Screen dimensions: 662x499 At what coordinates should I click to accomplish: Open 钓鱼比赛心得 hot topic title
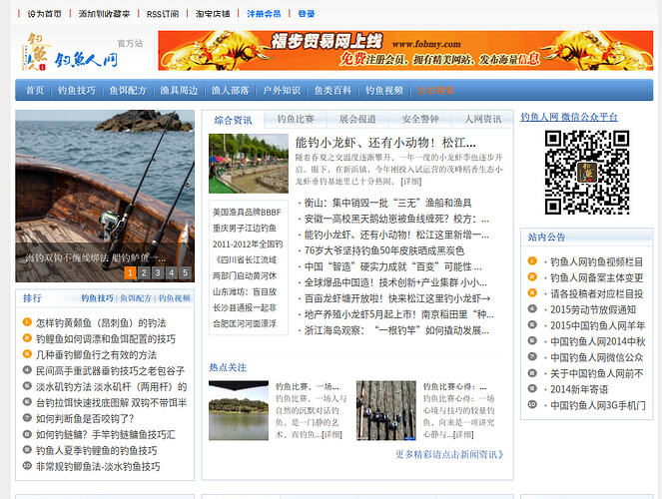[455, 386]
